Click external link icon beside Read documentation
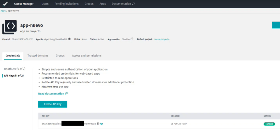The image size is (280, 130). point(66,94)
